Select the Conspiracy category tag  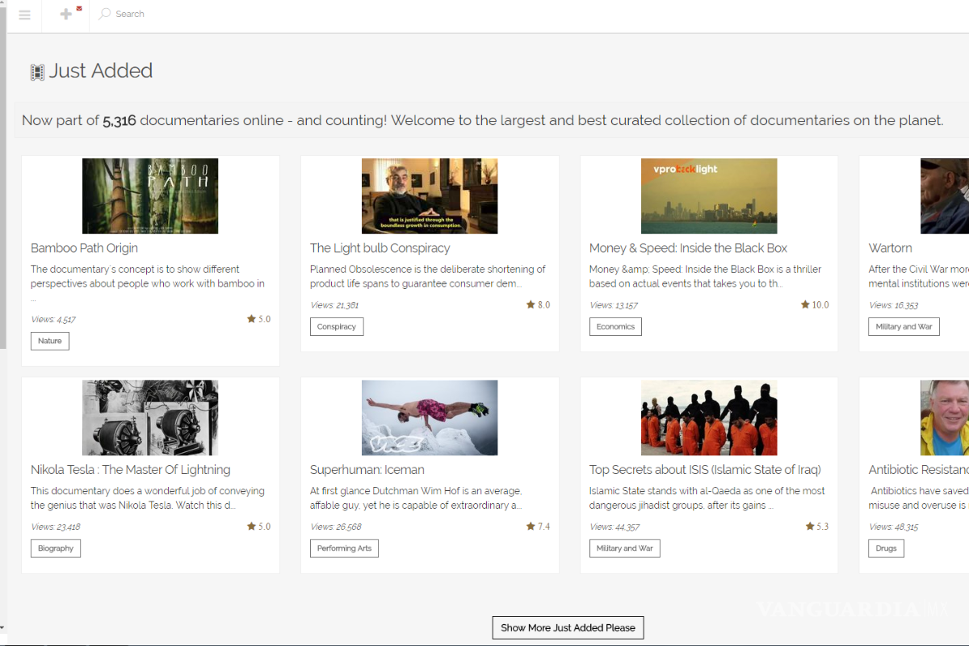[337, 326]
